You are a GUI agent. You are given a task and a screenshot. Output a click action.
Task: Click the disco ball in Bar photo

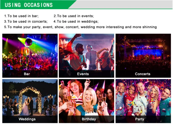28,42
